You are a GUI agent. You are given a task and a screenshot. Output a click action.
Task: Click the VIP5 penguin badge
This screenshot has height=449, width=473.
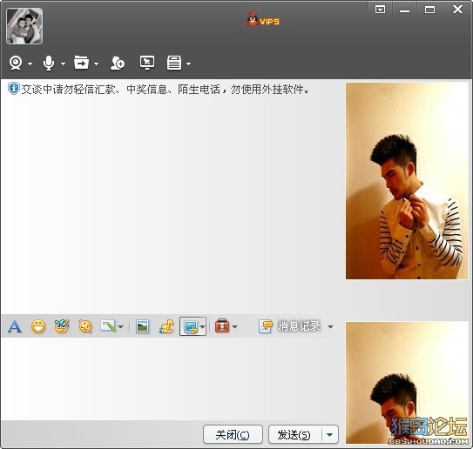point(263,20)
